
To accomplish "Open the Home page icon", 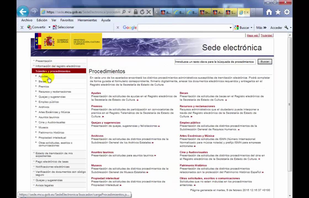I will pyautogui.click(x=269, y=12).
